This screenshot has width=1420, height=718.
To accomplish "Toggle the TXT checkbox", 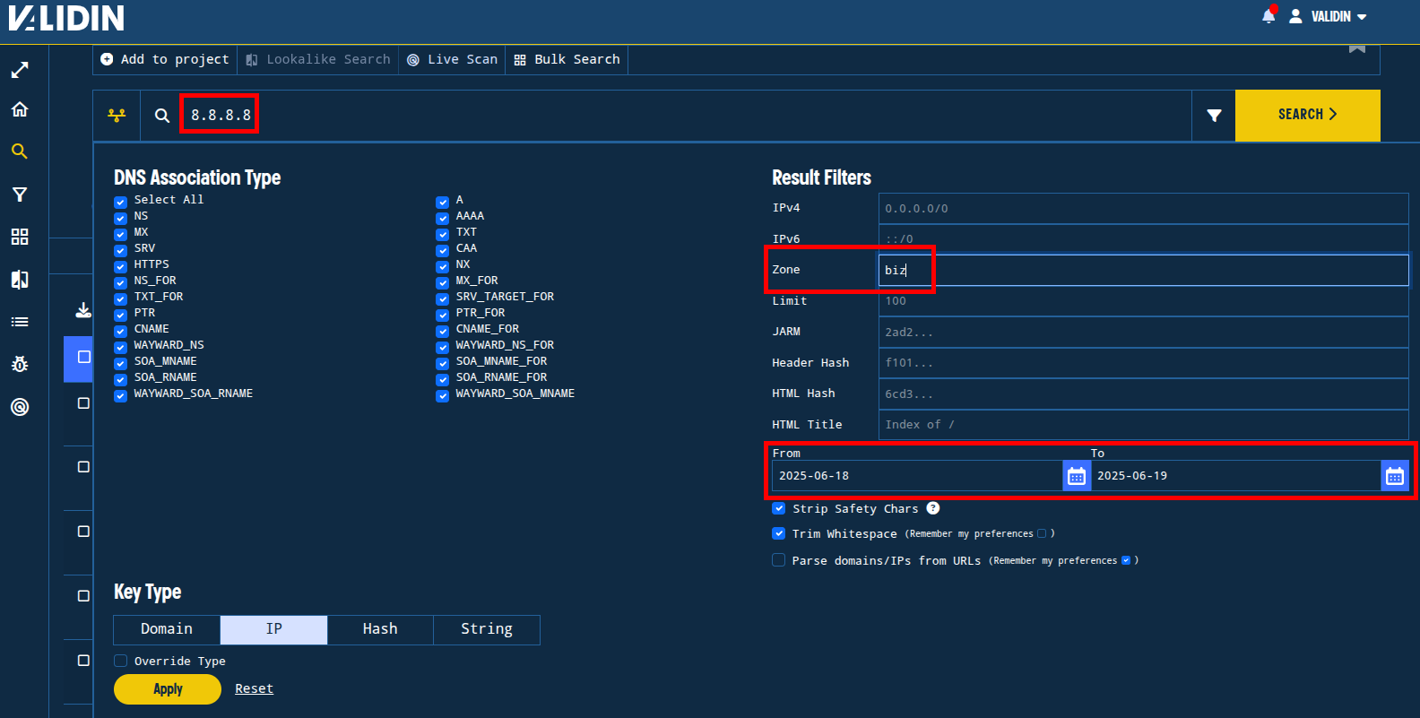I will tap(442, 234).
